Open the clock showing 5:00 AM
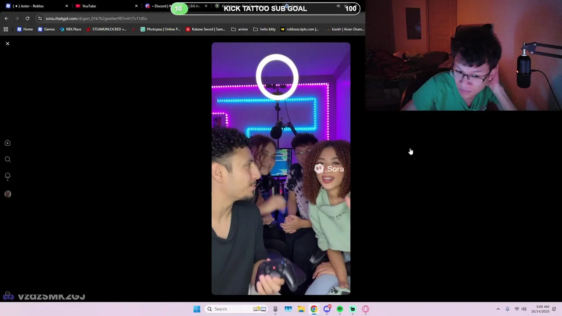Viewport: 562px width, 316px height. coord(540,309)
